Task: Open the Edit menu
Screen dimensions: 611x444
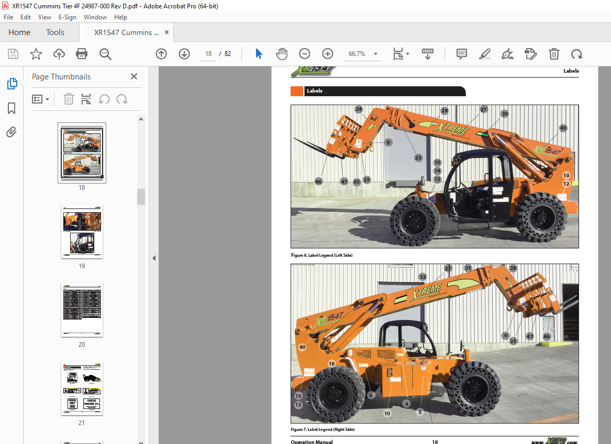Action: (x=25, y=17)
